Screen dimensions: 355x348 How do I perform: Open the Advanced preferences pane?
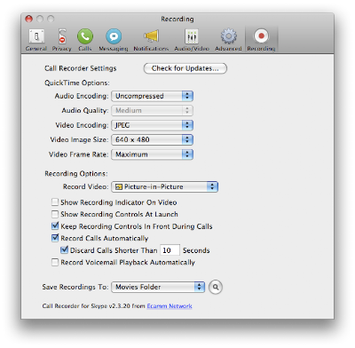pyautogui.click(x=228, y=40)
